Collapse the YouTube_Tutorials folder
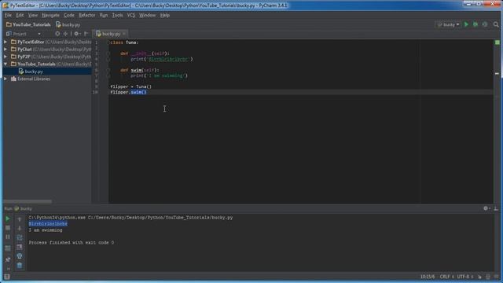503x283 pixels. 6,64
